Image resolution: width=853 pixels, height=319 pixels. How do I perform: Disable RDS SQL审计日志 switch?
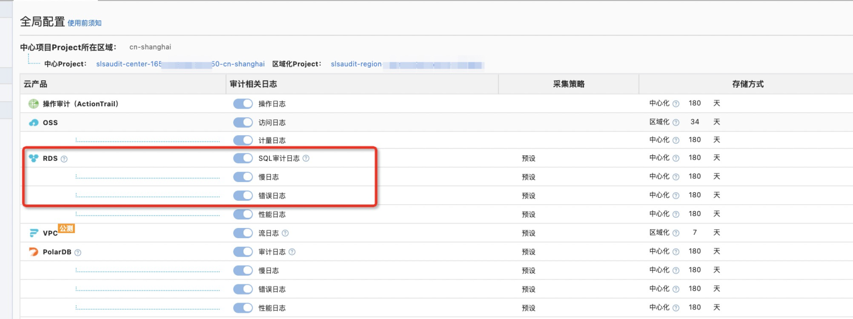click(243, 158)
